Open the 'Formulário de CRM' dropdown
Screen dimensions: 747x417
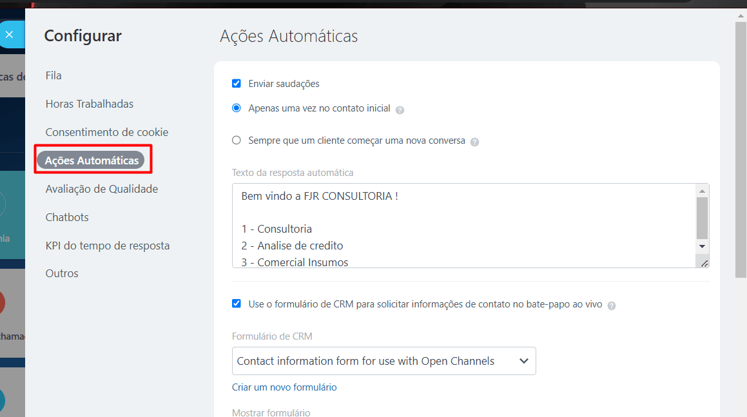383,361
